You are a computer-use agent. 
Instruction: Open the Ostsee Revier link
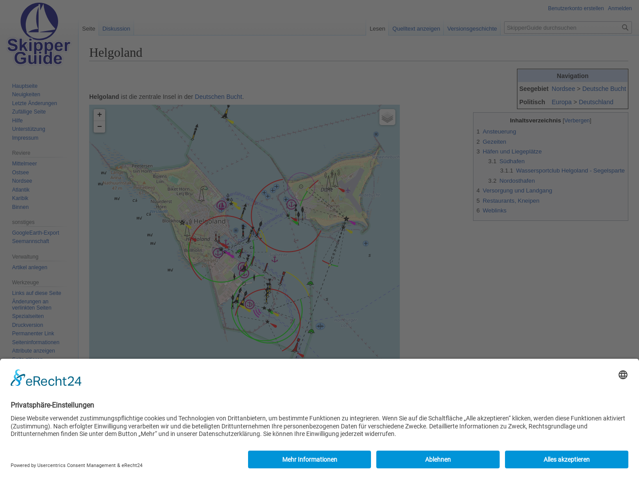point(20,173)
